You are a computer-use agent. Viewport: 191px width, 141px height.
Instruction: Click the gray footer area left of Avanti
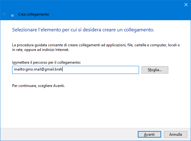[x=68, y=134]
